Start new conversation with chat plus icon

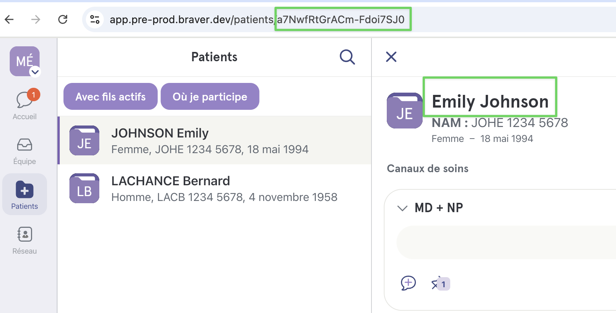point(408,283)
